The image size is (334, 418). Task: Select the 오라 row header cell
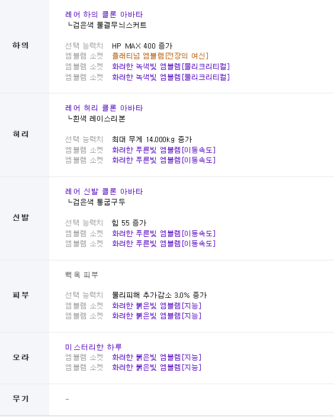click(x=24, y=358)
